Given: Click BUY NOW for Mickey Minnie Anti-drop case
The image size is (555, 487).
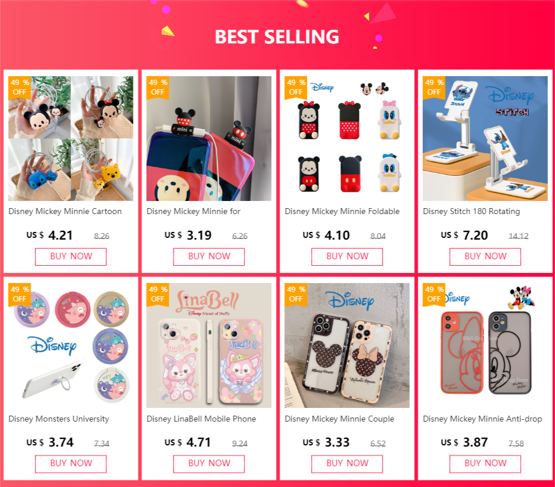Looking at the screenshot, I should pos(485,464).
